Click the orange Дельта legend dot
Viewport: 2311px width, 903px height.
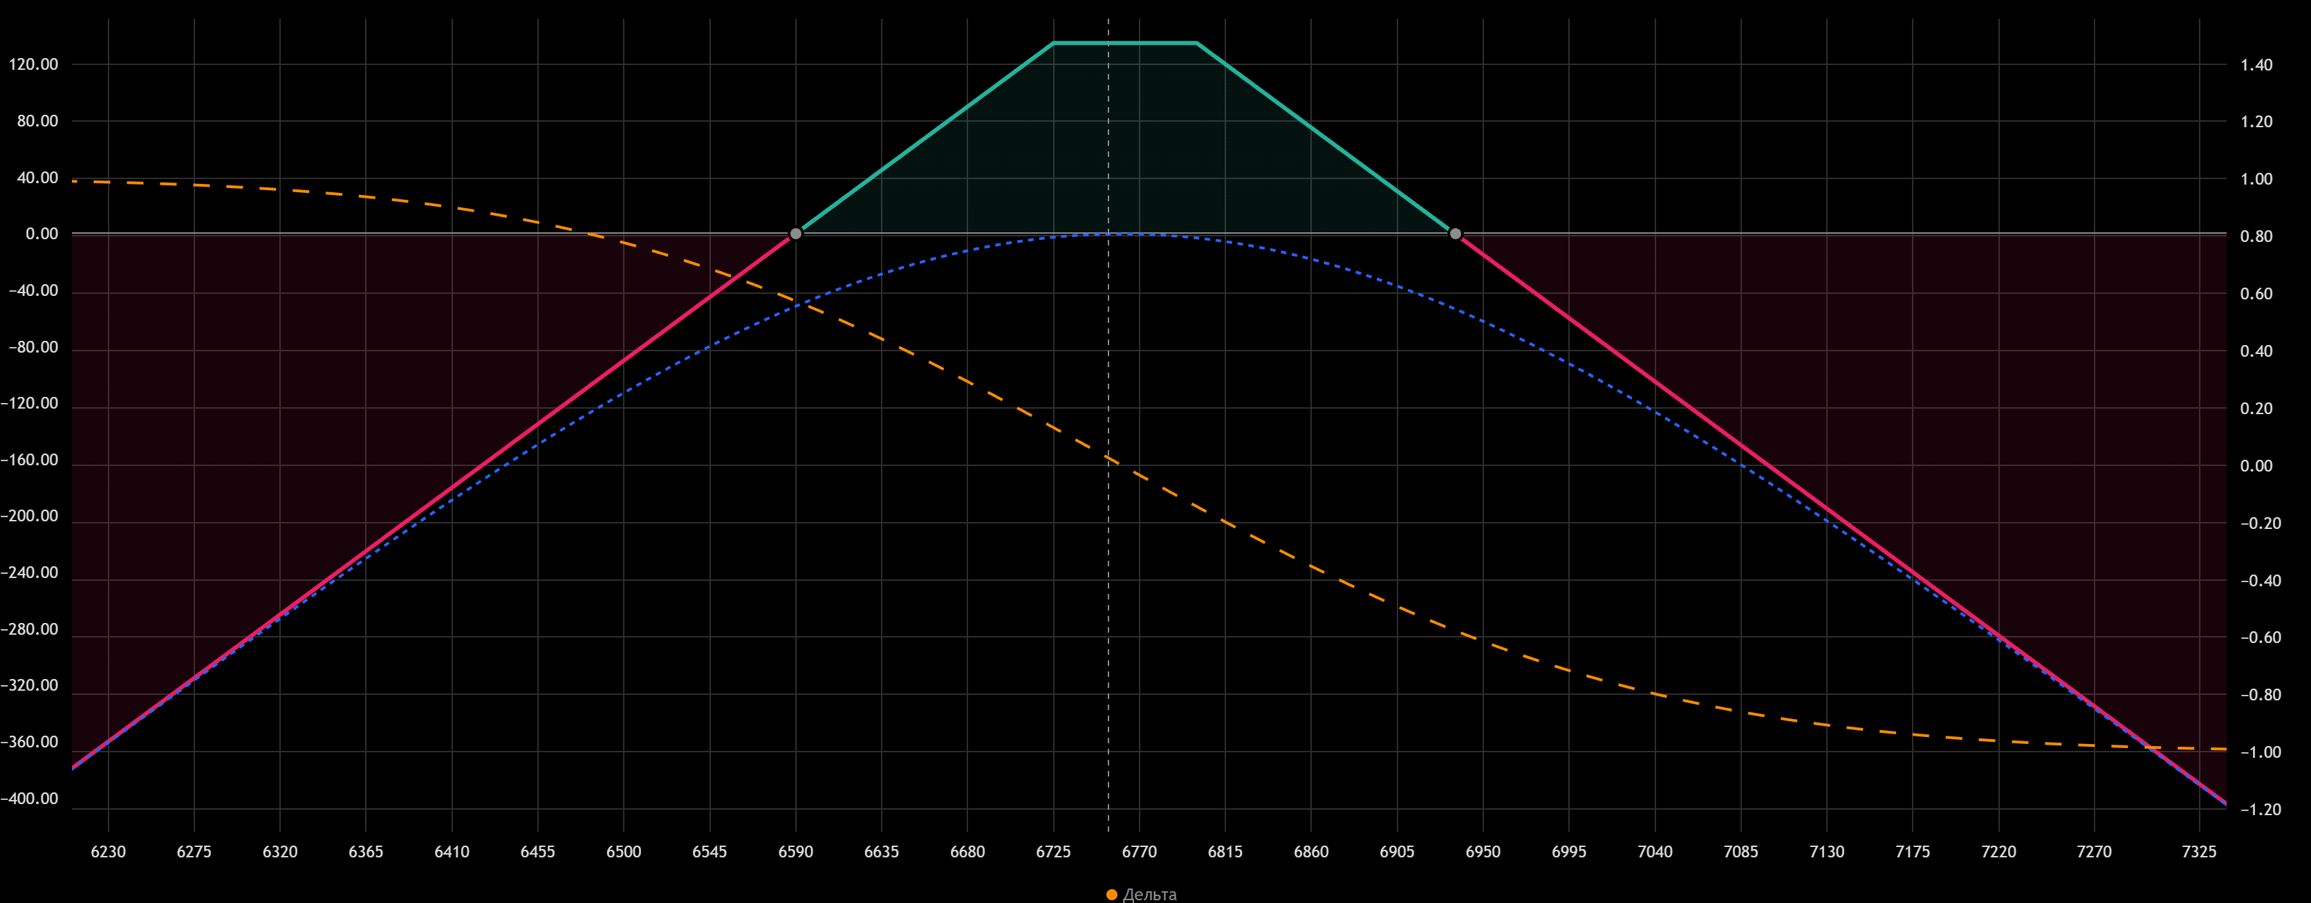[x=1111, y=894]
